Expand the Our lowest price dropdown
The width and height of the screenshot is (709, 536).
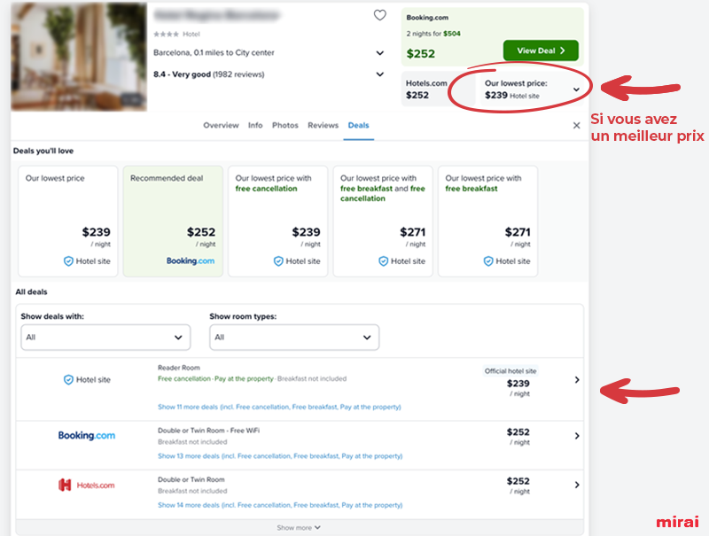pyautogui.click(x=576, y=89)
